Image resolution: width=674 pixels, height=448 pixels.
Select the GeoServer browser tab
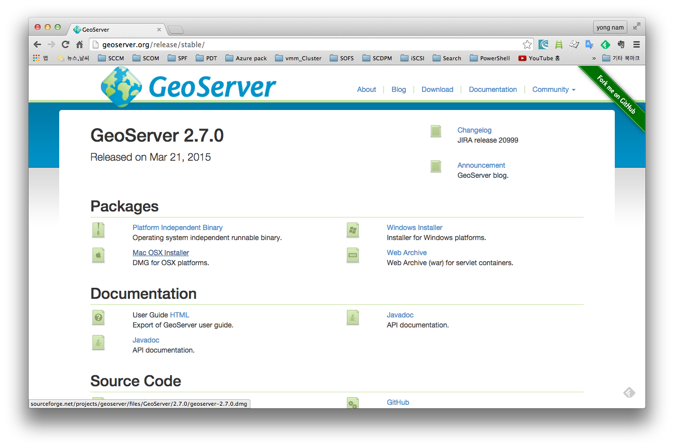click(x=116, y=30)
